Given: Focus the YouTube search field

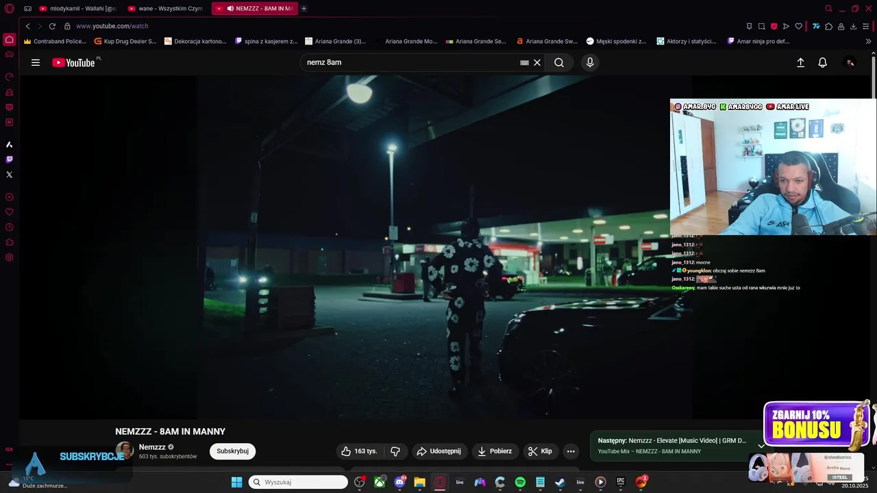Looking at the screenshot, I should pyautogui.click(x=411, y=62).
